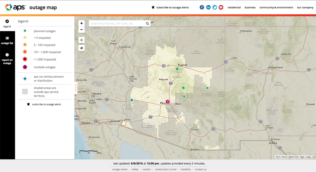Zoom in with the plus button
Screen dimensions: 316x172
pyautogui.click(x=81, y=23)
